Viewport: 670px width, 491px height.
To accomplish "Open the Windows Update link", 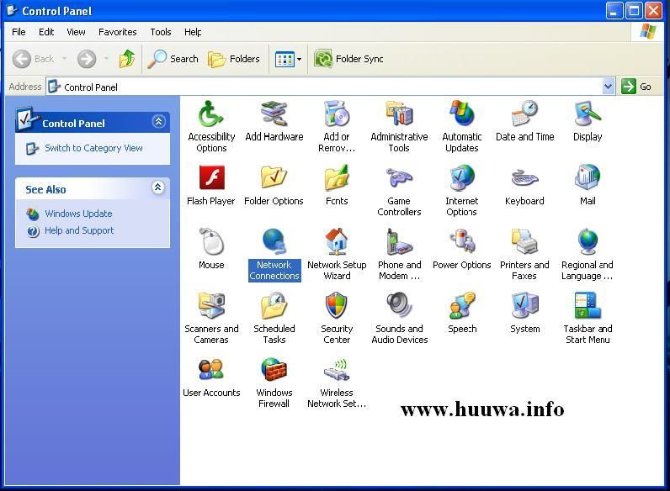I will 78,214.
